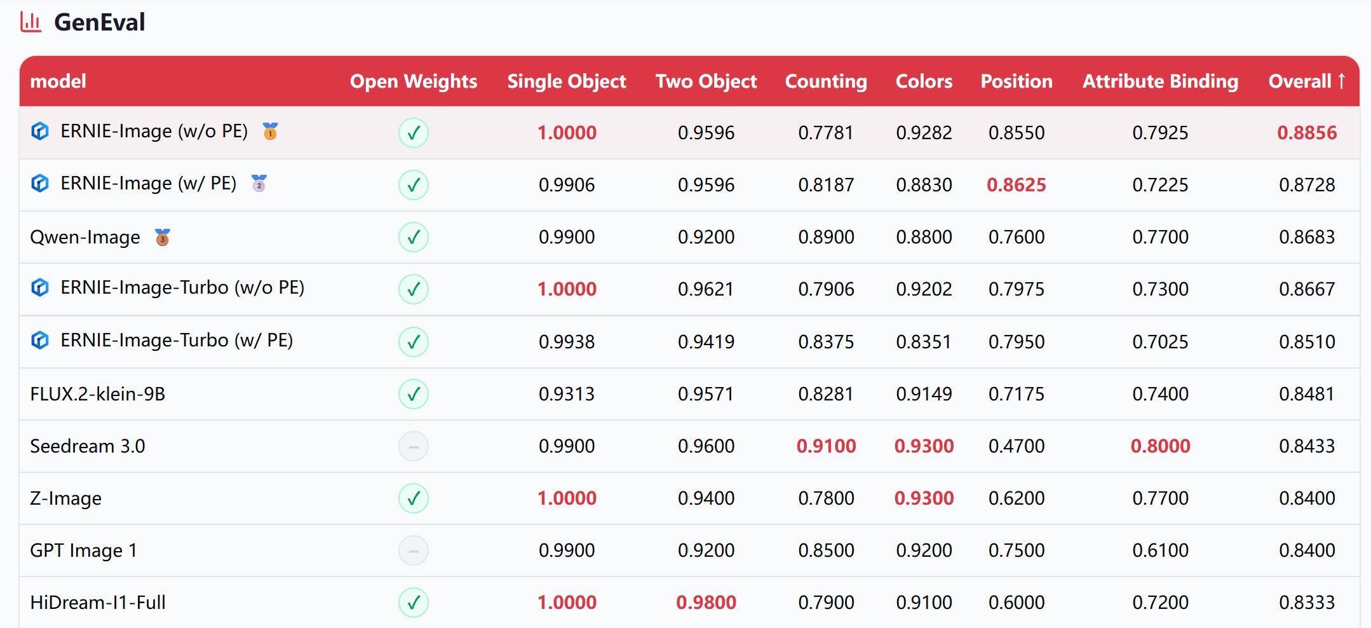
Task: Click the highlighted 0.8856 overall score
Action: click(x=1306, y=133)
